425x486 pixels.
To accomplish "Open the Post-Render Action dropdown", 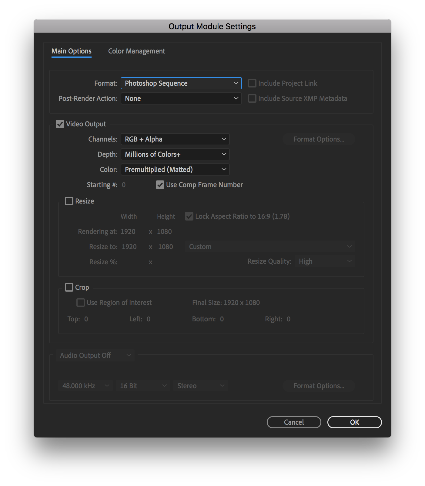I will point(181,98).
